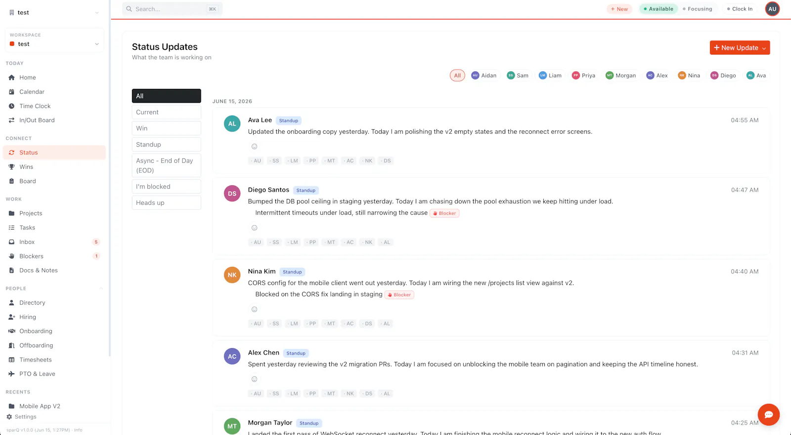Click Blocker badge on Nina's update

[399, 295]
